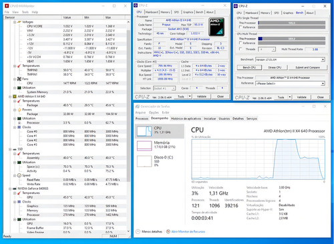The width and height of the screenshot is (334, 244).
Task: Click the NVIDIA GeForce graphics card icon
Action: pyautogui.click(x=15, y=189)
